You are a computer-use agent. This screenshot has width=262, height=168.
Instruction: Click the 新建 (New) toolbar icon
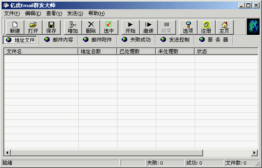tap(15, 27)
